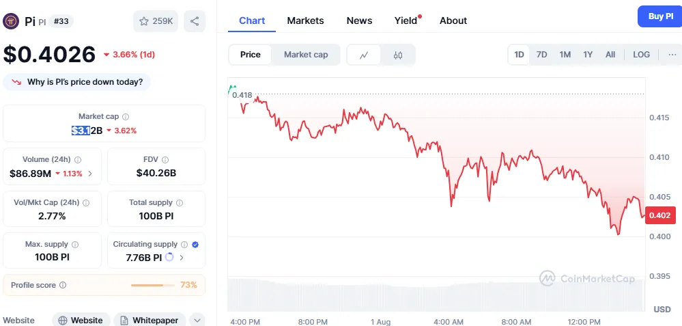682x326 pixels.
Task: Expand more website links chevron
Action: click(x=197, y=320)
